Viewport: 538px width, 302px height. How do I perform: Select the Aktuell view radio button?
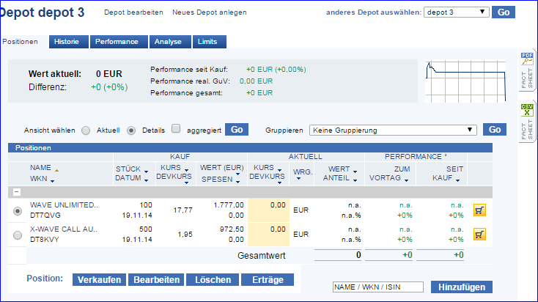[86, 130]
